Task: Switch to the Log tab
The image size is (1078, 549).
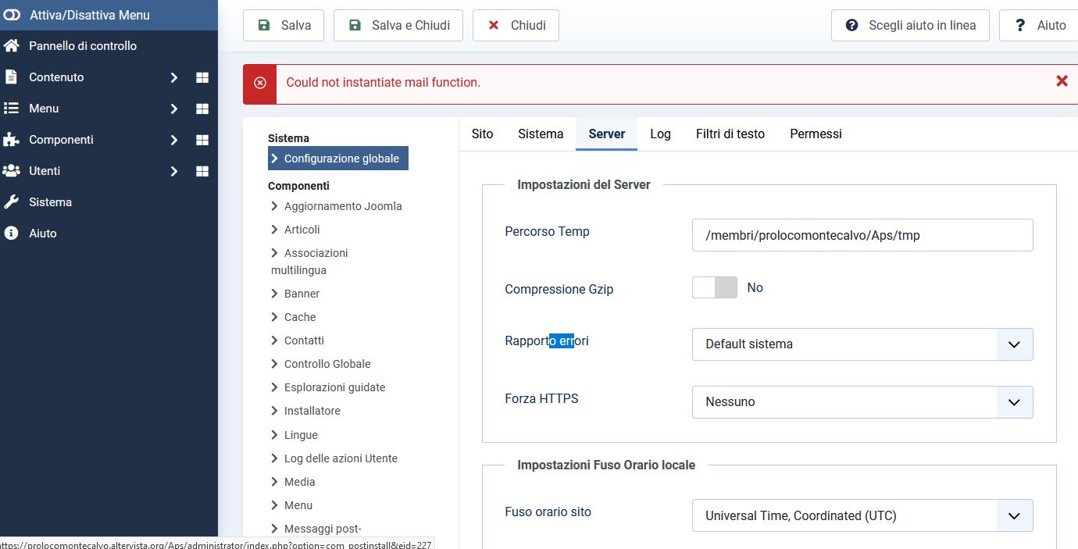Action: click(x=661, y=134)
